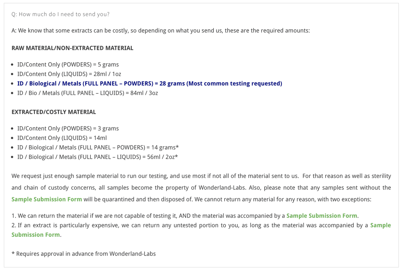Click the EXTRACTED/COSTLY MATERIAL heading

pos(54,112)
